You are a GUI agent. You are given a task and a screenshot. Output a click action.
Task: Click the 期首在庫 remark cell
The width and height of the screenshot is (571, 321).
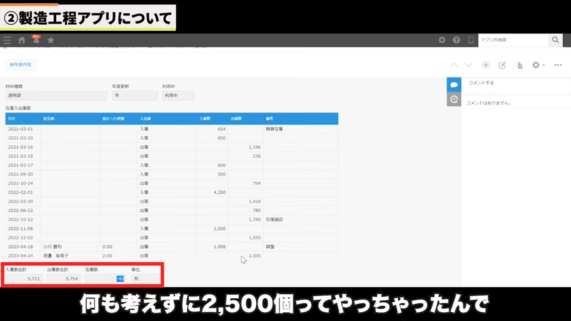pyautogui.click(x=301, y=129)
